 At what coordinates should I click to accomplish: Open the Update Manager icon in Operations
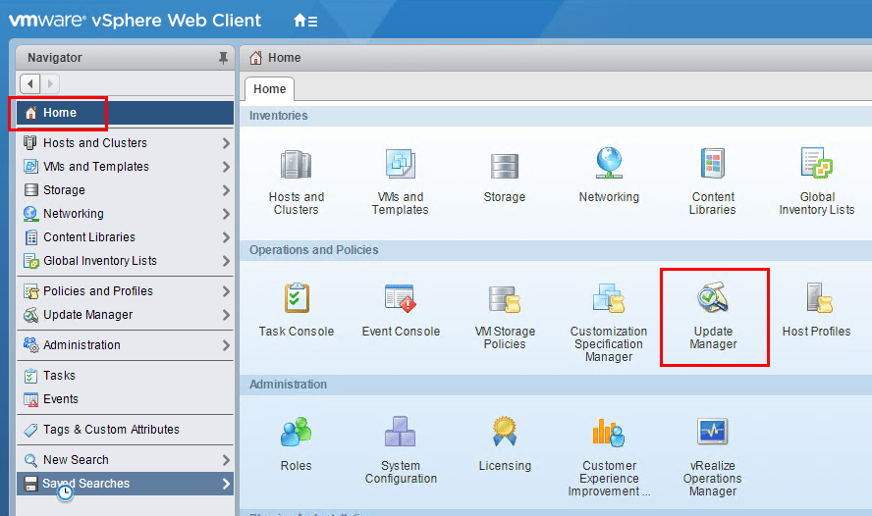713,297
